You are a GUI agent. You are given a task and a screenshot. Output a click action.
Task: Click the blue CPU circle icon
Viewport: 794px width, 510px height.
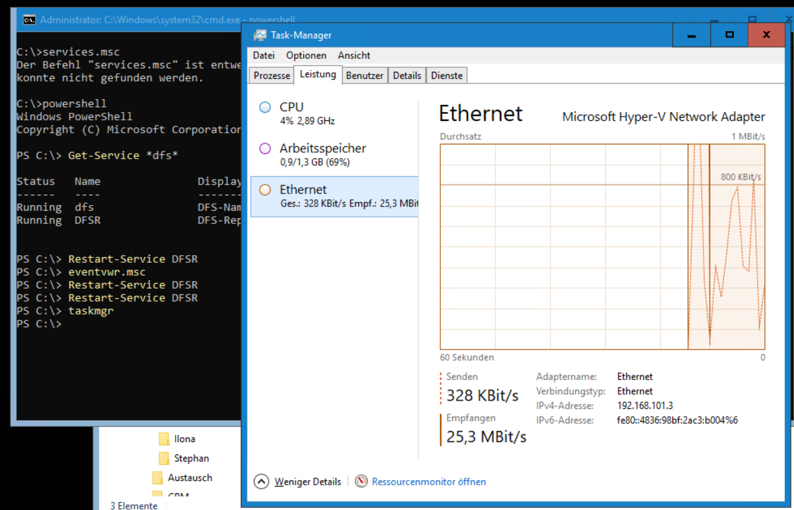[x=265, y=107]
